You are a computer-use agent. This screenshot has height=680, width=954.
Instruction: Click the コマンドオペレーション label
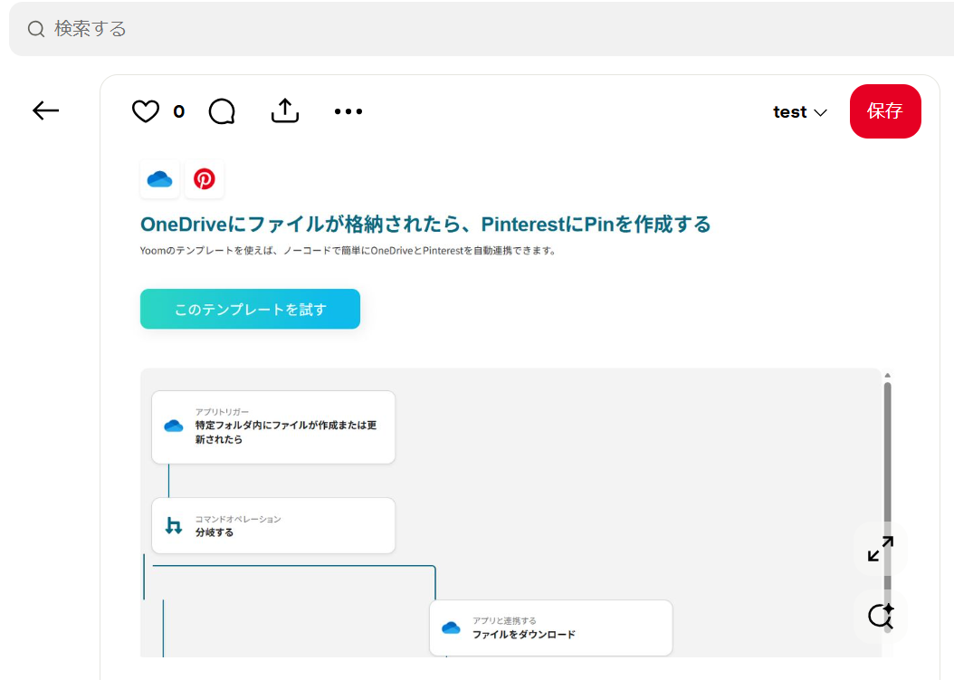click(x=238, y=520)
